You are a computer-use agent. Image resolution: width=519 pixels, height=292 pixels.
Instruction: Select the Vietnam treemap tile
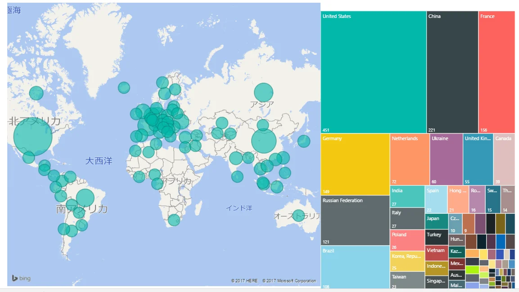pos(437,253)
